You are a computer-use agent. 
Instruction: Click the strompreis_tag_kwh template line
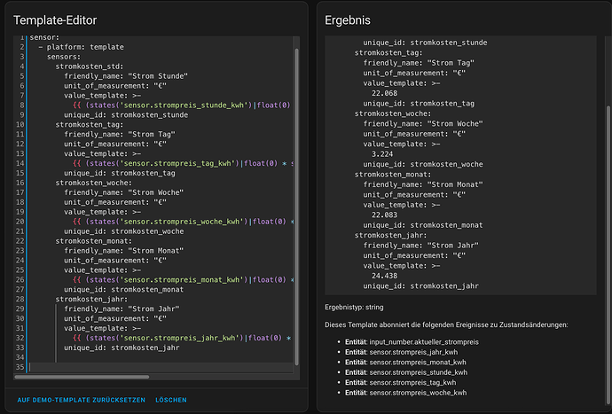(x=183, y=163)
